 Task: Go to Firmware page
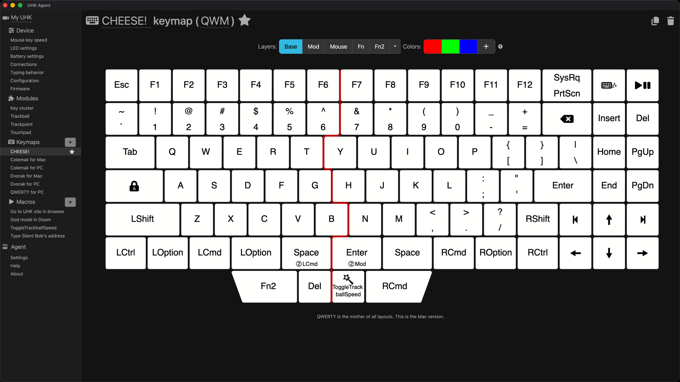tap(20, 89)
